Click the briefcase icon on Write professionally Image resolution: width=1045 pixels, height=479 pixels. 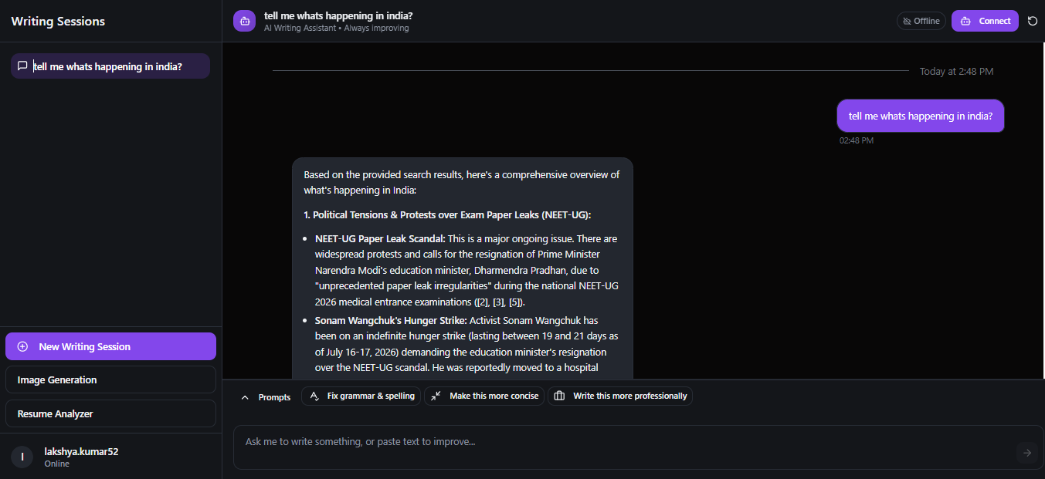coord(560,396)
